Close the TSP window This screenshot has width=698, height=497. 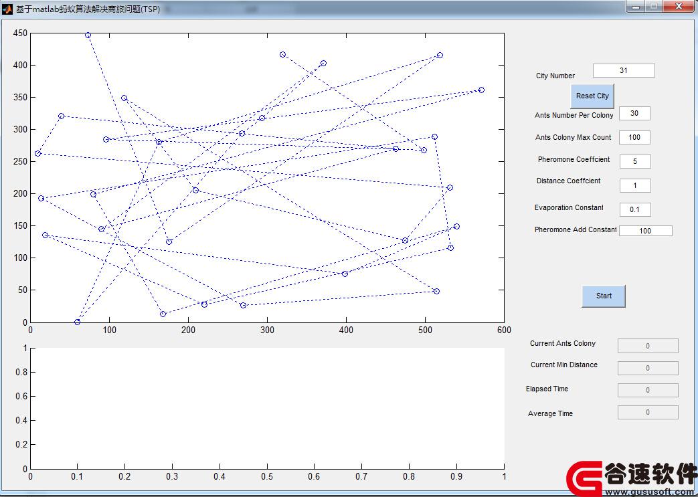click(x=679, y=7)
